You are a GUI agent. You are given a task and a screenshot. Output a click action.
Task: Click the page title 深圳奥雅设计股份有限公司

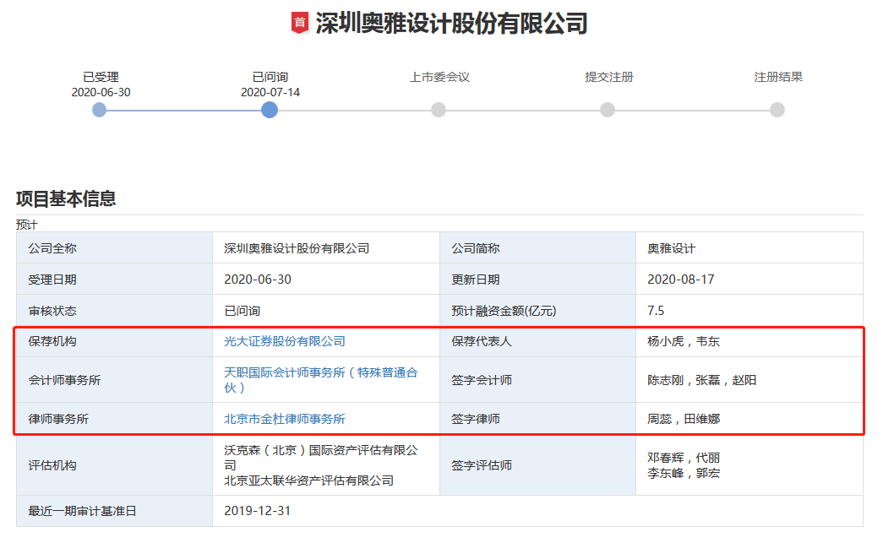pos(451,24)
